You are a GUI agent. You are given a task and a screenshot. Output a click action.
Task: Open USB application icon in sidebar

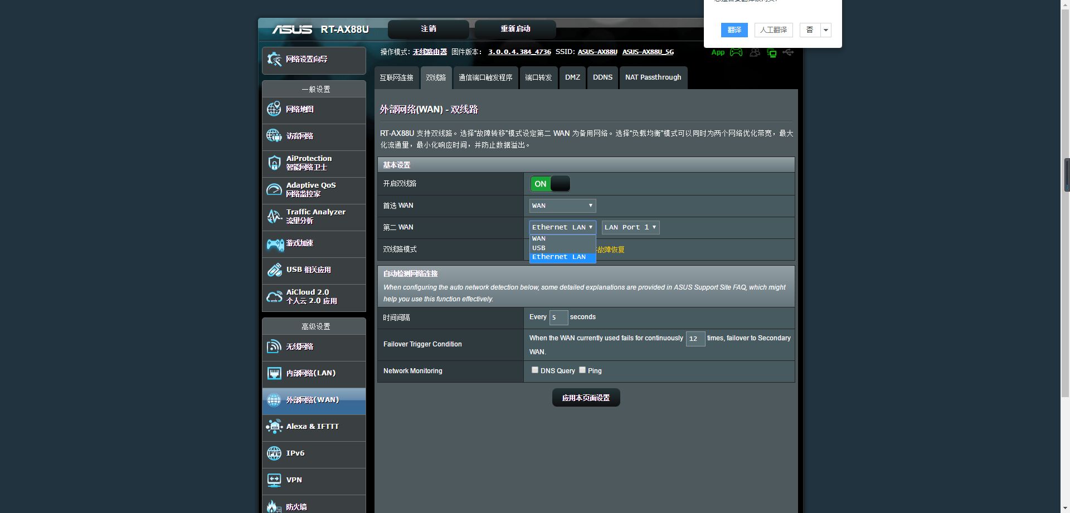[274, 270]
